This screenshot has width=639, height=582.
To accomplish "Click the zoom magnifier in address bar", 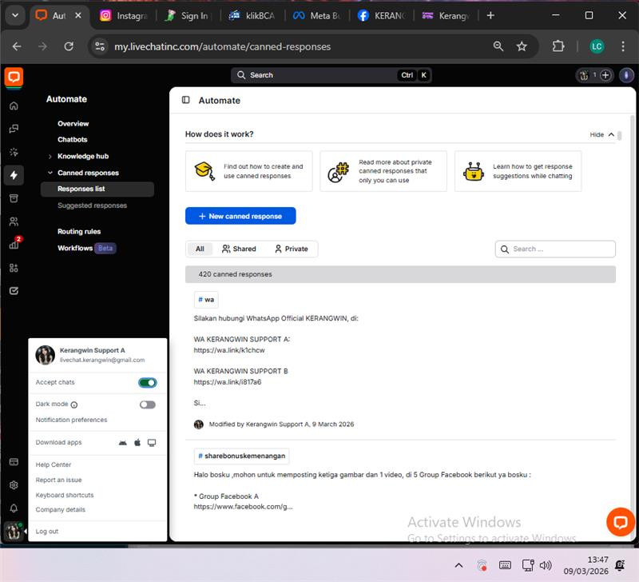I will coord(498,46).
